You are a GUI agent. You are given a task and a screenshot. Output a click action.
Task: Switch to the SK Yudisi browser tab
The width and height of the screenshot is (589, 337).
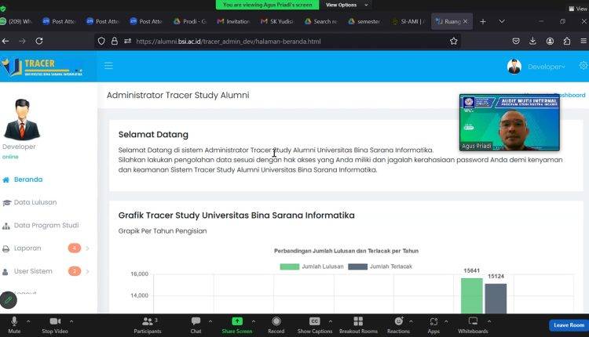pyautogui.click(x=277, y=22)
